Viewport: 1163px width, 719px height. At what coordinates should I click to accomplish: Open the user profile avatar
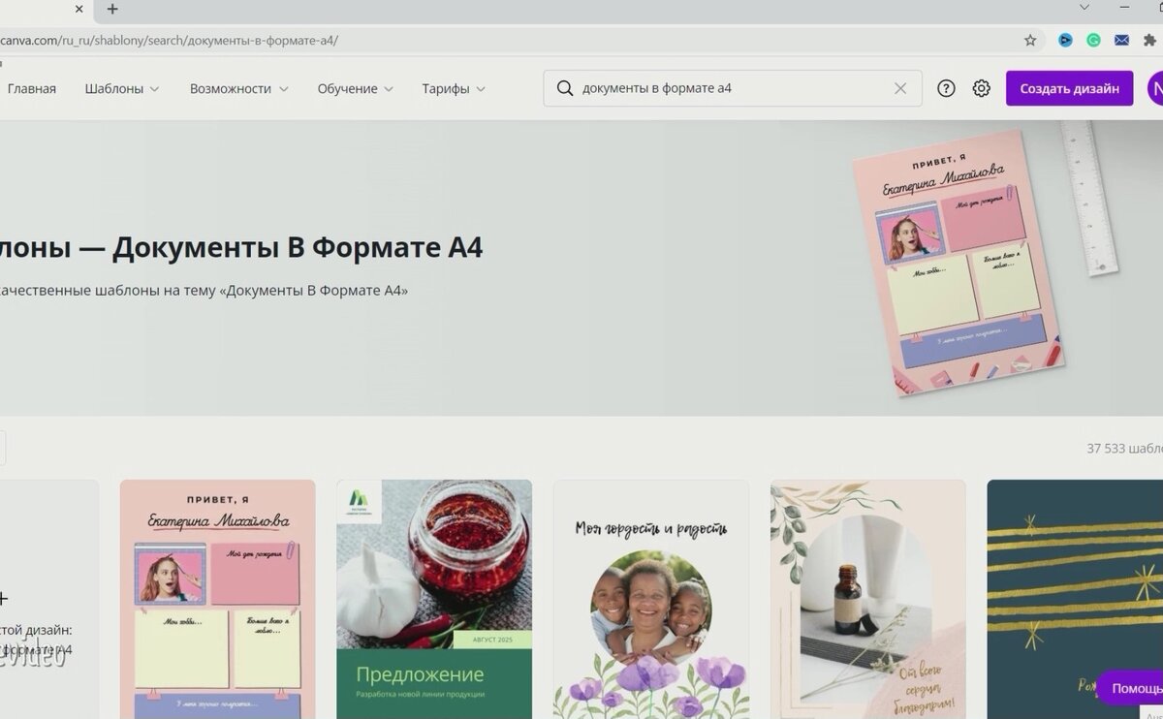(x=1155, y=88)
